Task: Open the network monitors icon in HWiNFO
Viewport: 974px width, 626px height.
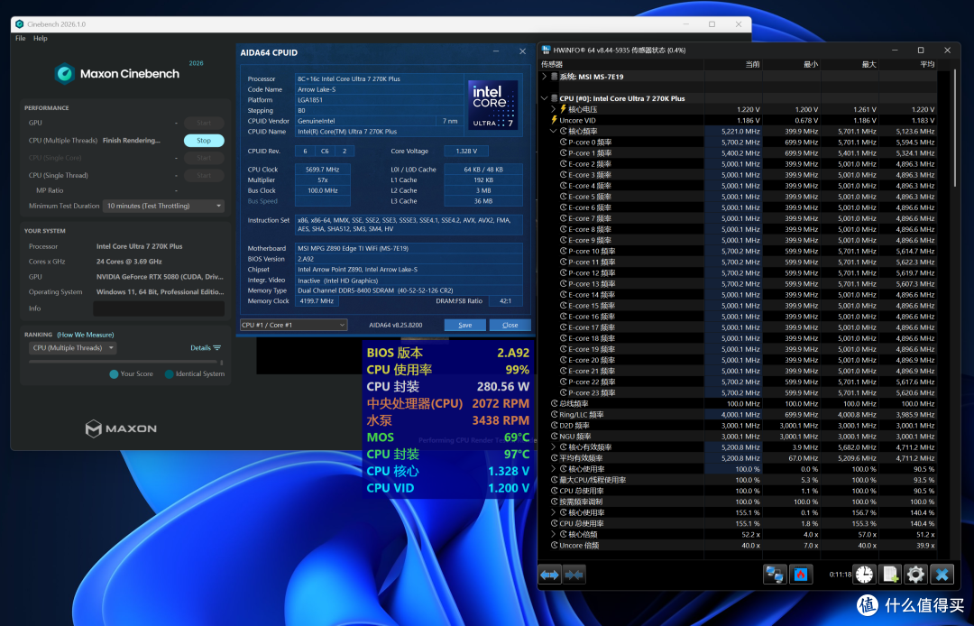Action: click(775, 575)
